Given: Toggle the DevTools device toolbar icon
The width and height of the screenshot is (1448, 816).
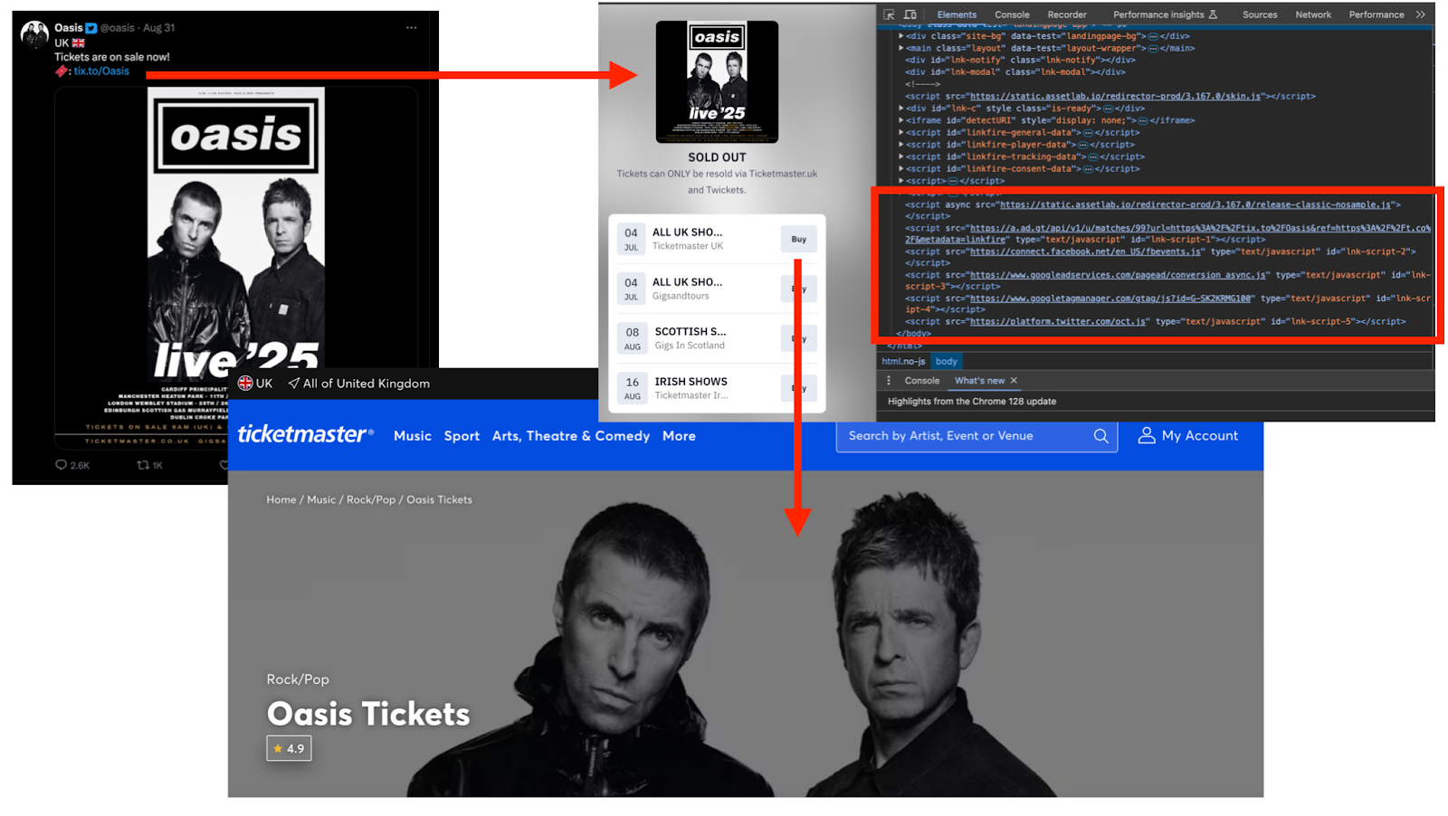Looking at the screenshot, I should tap(910, 14).
